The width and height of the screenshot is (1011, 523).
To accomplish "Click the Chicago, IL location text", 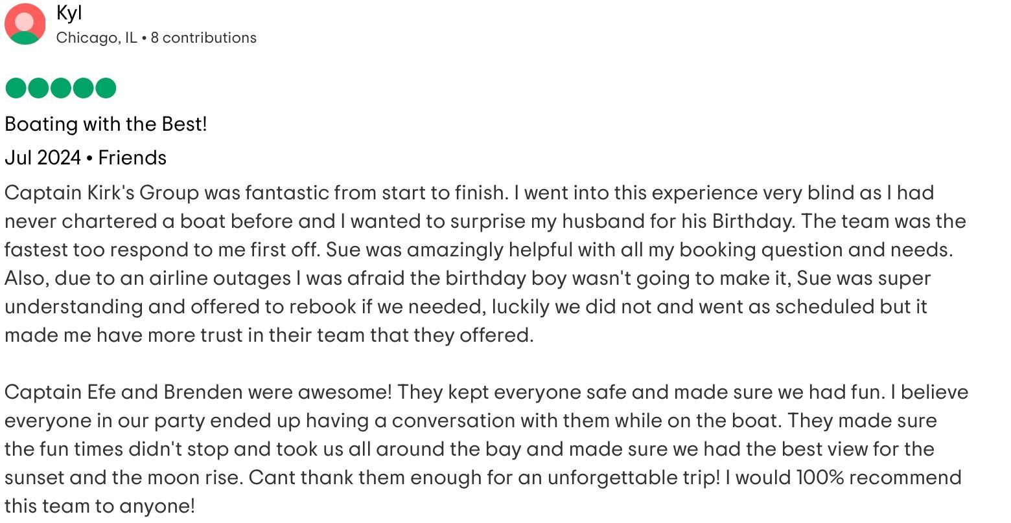I will [x=97, y=38].
